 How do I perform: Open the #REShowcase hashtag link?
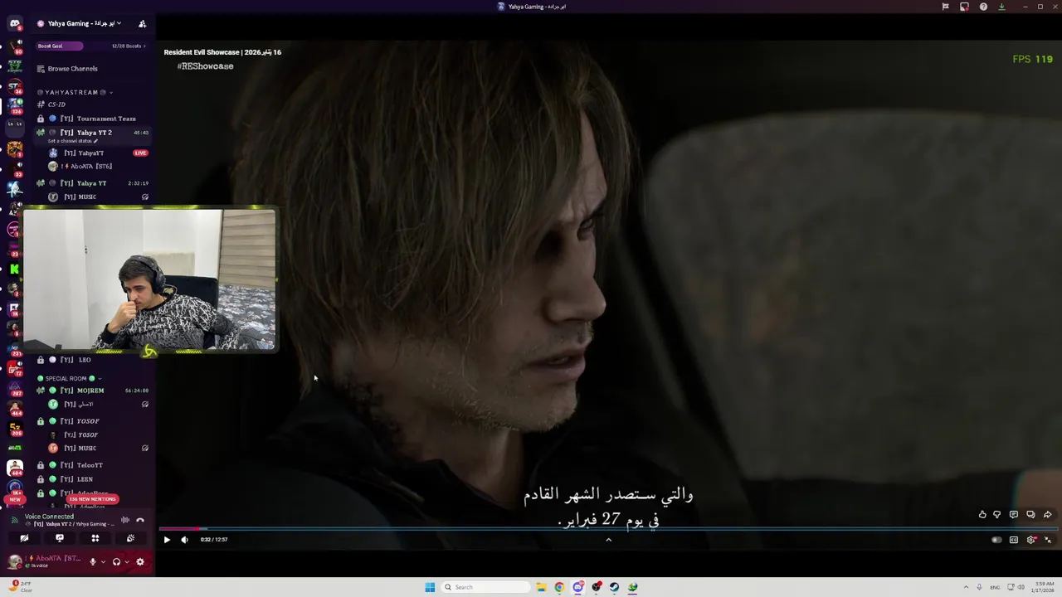205,66
